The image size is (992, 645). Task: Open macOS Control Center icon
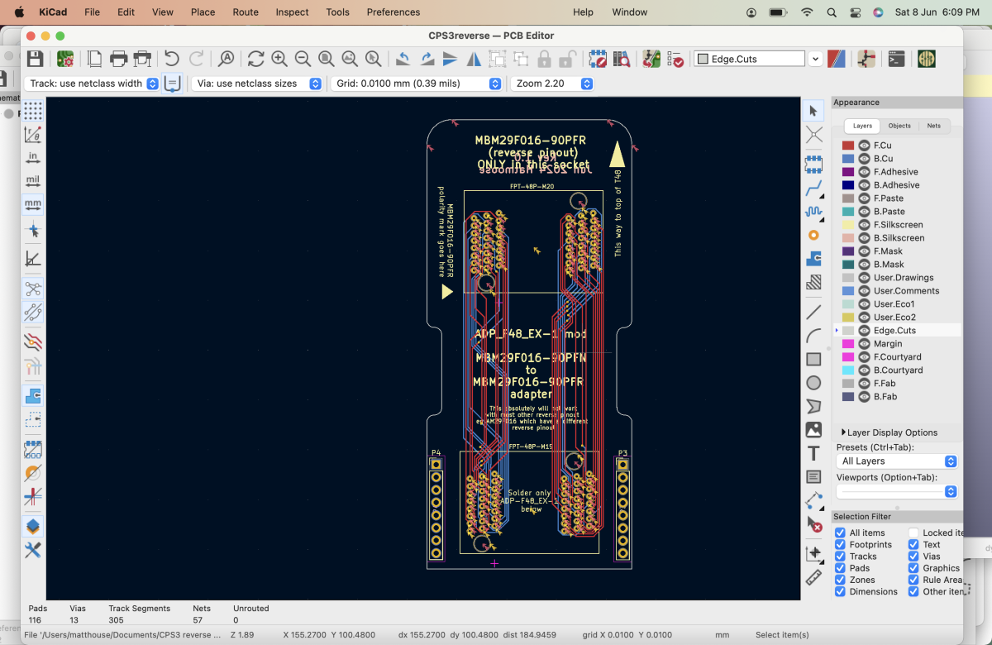pyautogui.click(x=855, y=12)
